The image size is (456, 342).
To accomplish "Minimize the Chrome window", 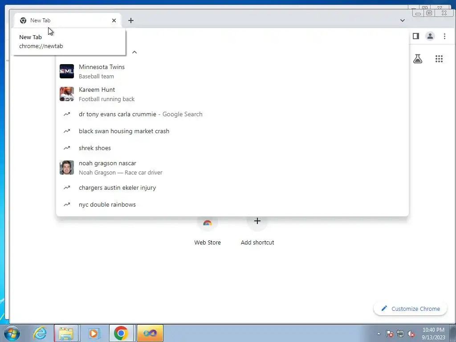I will point(418,13).
